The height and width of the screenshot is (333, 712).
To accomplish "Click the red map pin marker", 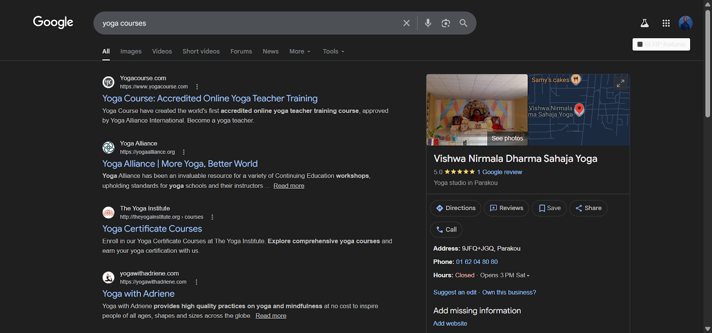I will (579, 110).
